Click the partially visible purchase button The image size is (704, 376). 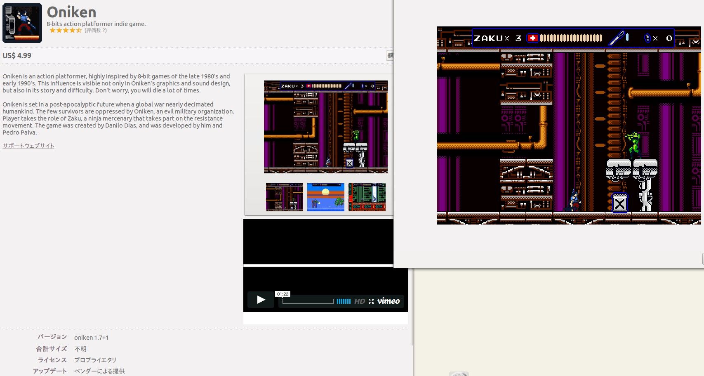(x=390, y=55)
